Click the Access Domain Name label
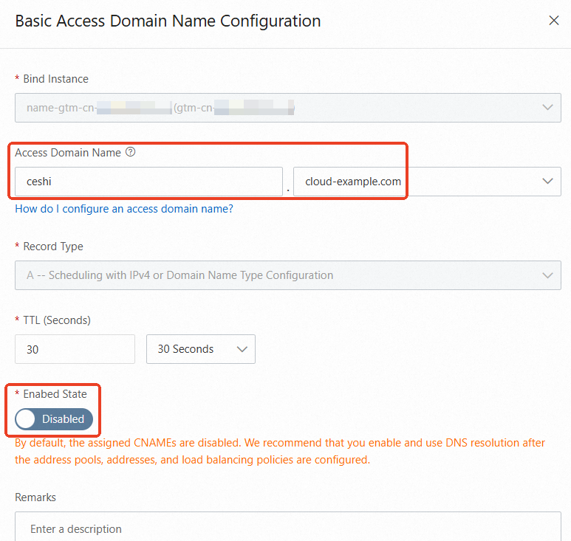571x541 pixels. click(x=68, y=153)
